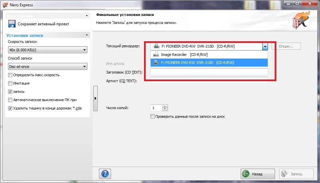The width and height of the screenshot is (320, 183).
Task: Decrease Число копий with down arrow
Action: click(165, 109)
